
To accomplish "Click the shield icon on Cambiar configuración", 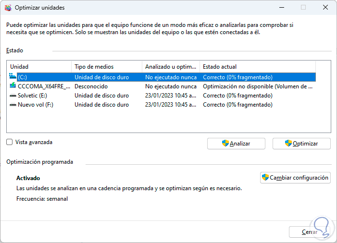I will pyautogui.click(x=265, y=177).
